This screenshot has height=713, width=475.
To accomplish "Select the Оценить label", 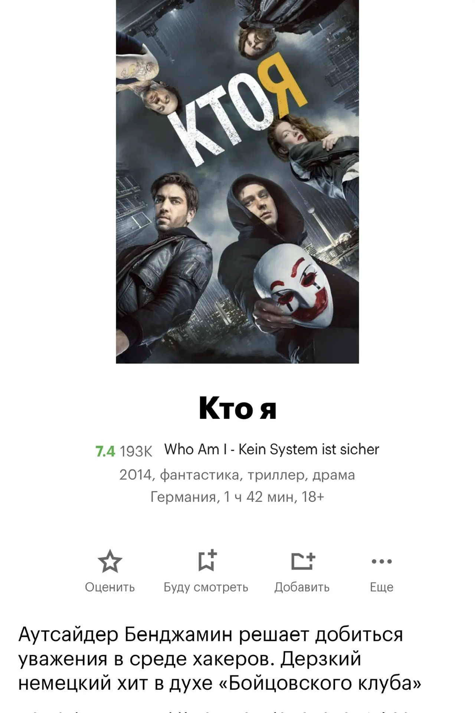I will [x=110, y=587].
